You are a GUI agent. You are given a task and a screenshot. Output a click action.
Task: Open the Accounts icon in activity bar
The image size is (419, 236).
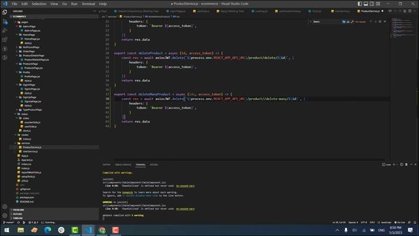(5, 206)
